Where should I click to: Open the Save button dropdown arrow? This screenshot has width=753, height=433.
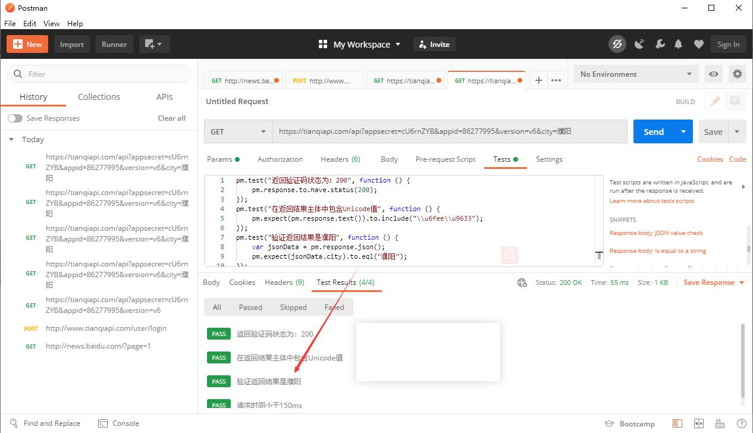tap(738, 131)
